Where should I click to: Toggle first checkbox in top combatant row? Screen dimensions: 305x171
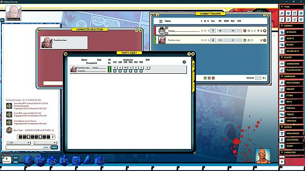[x=202, y=31]
